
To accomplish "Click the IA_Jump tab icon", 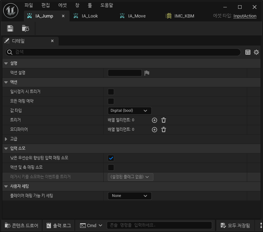I will 29,16.
